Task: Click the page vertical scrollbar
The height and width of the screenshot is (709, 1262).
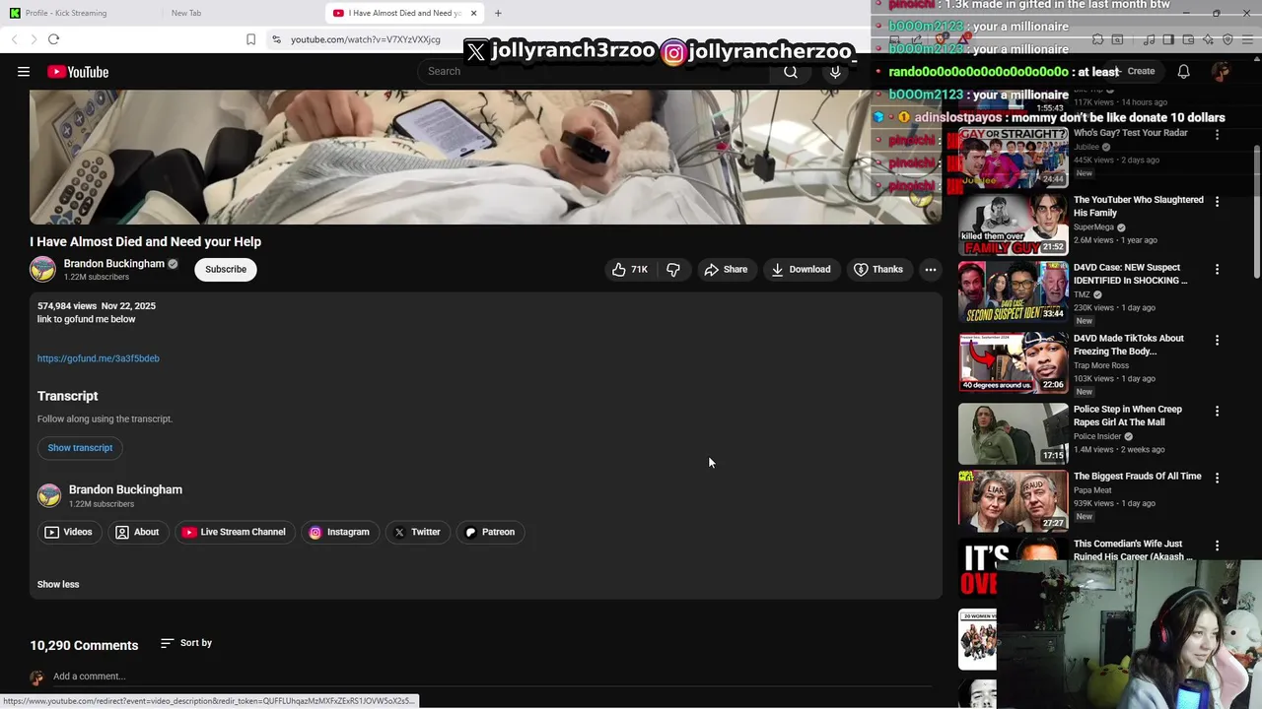Action: pyautogui.click(x=1256, y=212)
